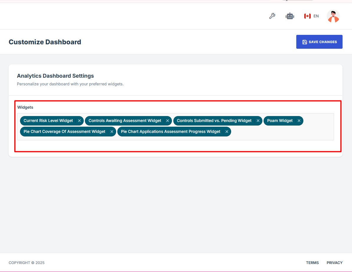352x272 pixels.
Task: Click the user avatar picture
Action: [x=333, y=16]
